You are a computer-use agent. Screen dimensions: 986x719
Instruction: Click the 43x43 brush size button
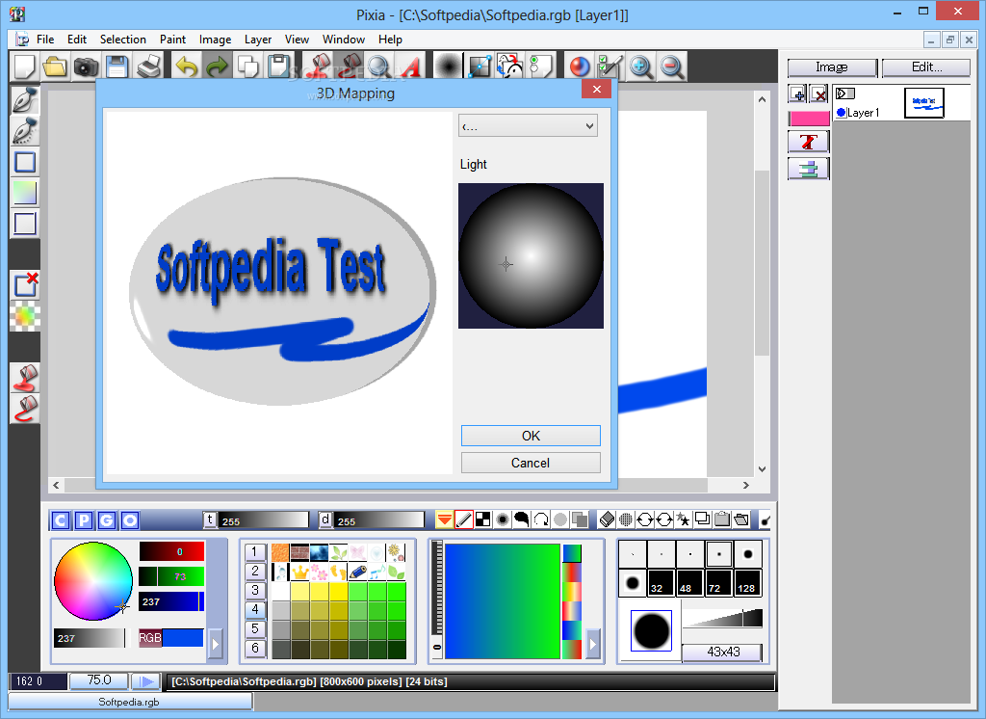tap(722, 652)
